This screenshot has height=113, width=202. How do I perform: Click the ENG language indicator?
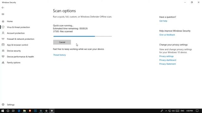pyautogui.click(x=182, y=111)
